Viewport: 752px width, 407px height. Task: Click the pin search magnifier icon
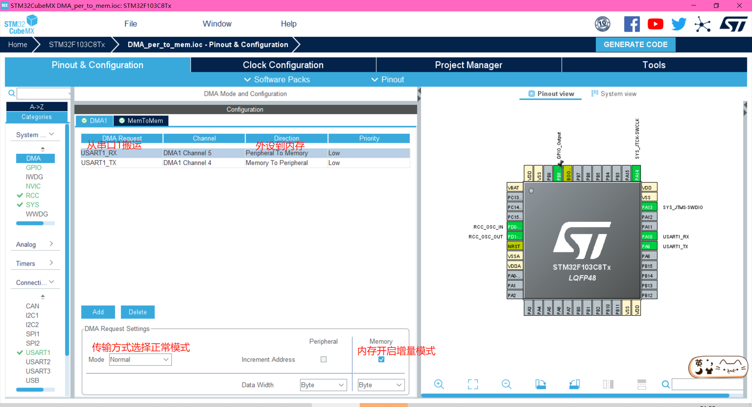(x=665, y=384)
